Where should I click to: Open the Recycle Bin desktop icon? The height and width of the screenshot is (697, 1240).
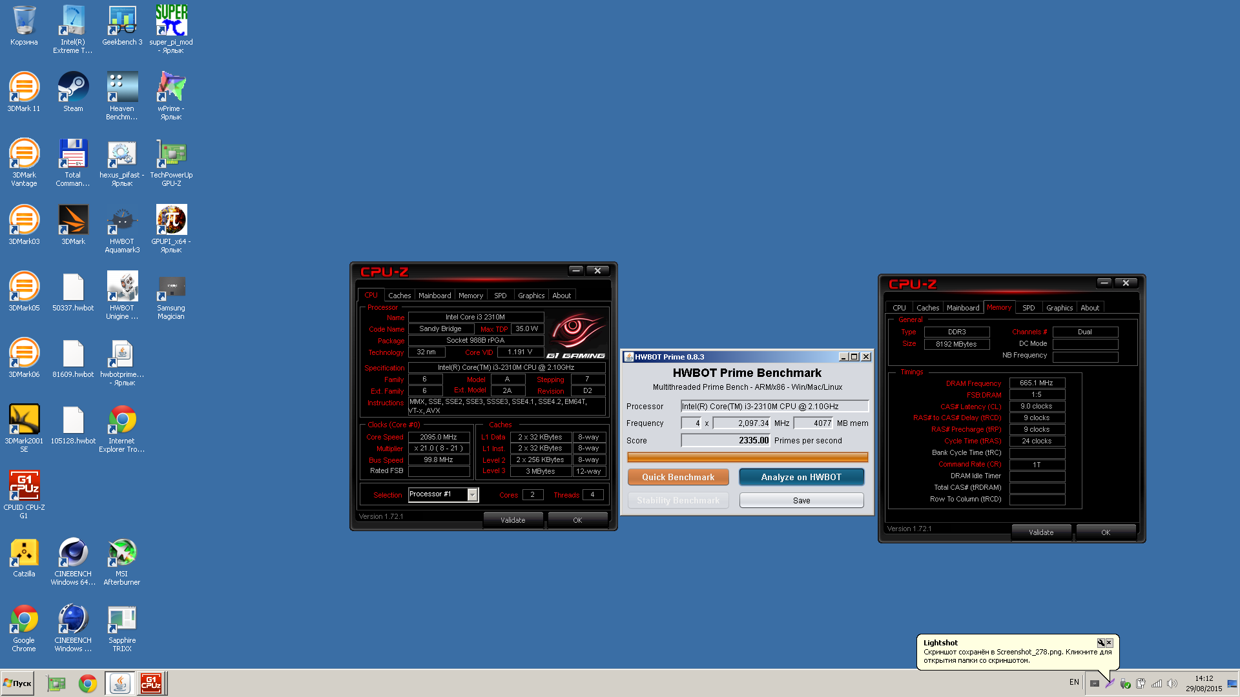click(24, 26)
